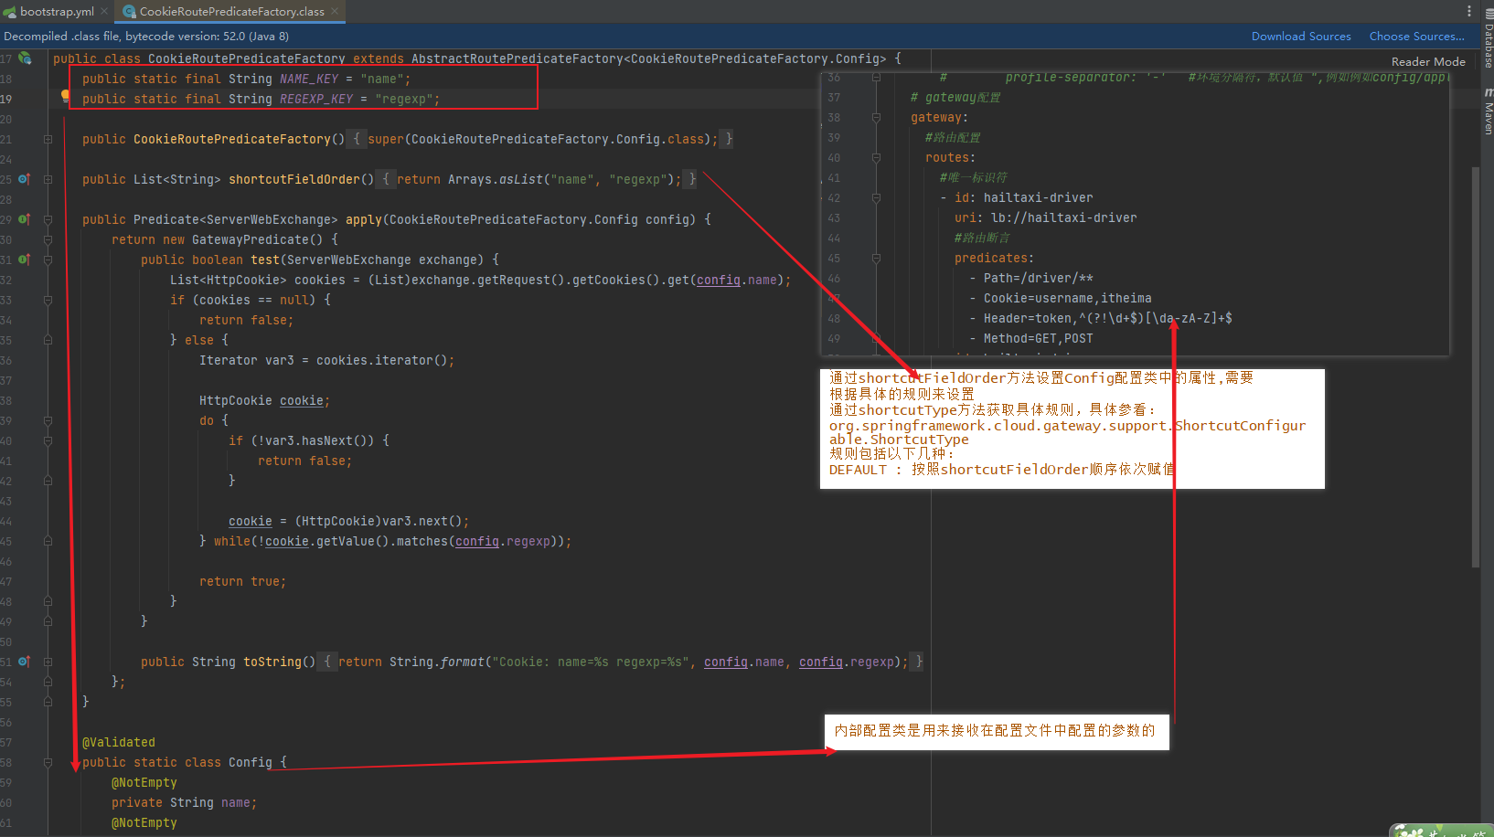Click the Download Sources link
Image resolution: width=1494 pixels, height=837 pixels.
tap(1301, 37)
